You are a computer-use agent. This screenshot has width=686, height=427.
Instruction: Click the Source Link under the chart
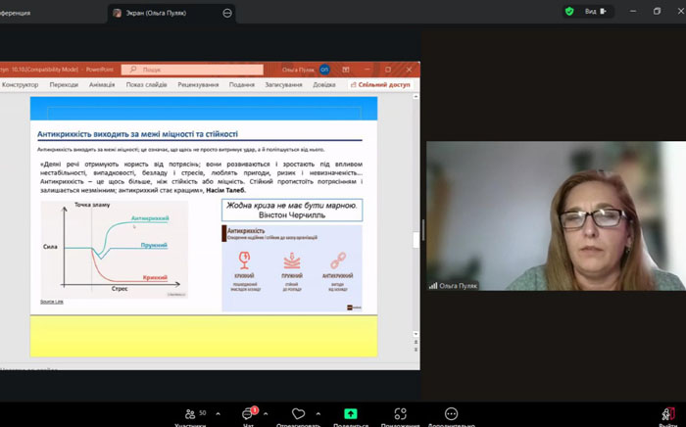53,301
